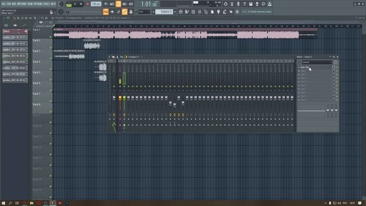Mute Track 3 in the playlist

[x=51, y=58]
